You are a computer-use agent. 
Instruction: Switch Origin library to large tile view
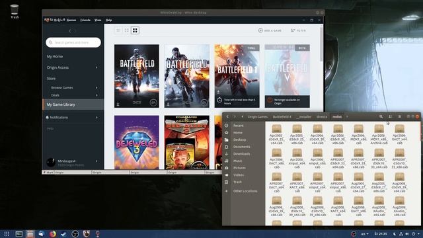135,30
